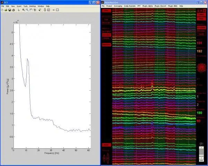Click the red button above the up/down arrows
Viewport: 208px width, 166px height.
pos(106,145)
